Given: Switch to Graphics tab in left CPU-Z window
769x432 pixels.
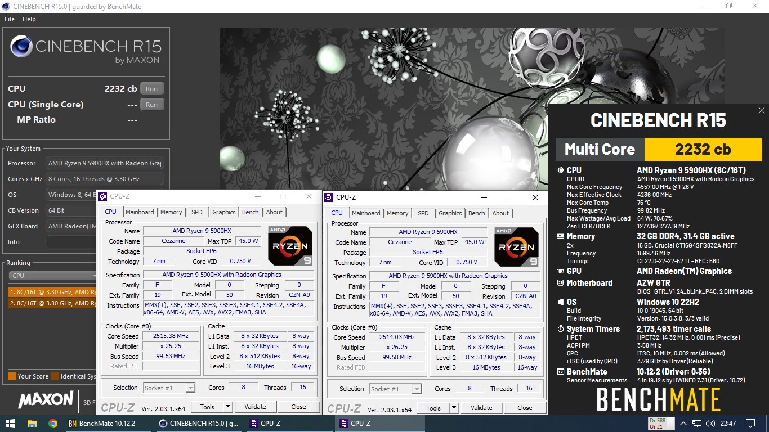Looking at the screenshot, I should pyautogui.click(x=223, y=212).
